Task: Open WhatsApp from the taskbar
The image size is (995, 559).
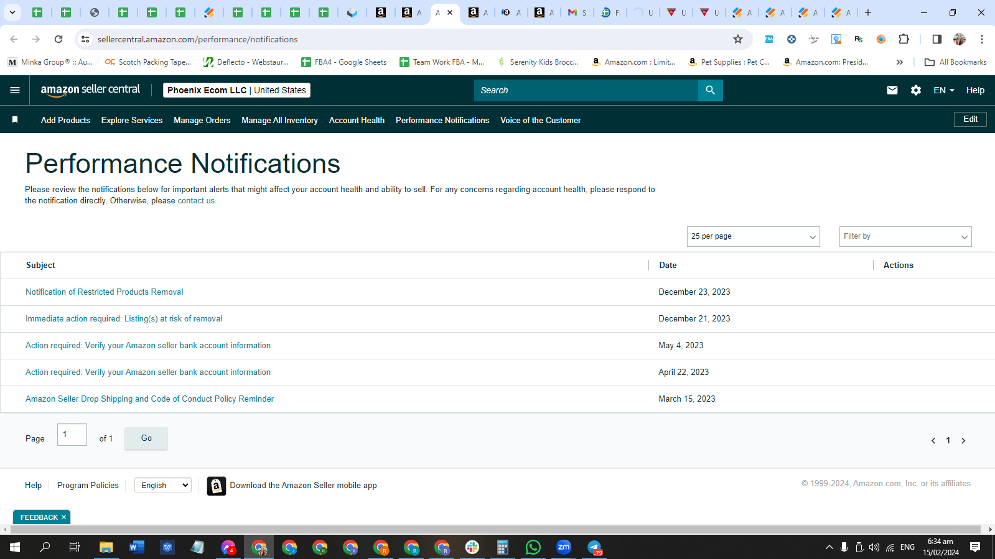Action: click(x=533, y=547)
